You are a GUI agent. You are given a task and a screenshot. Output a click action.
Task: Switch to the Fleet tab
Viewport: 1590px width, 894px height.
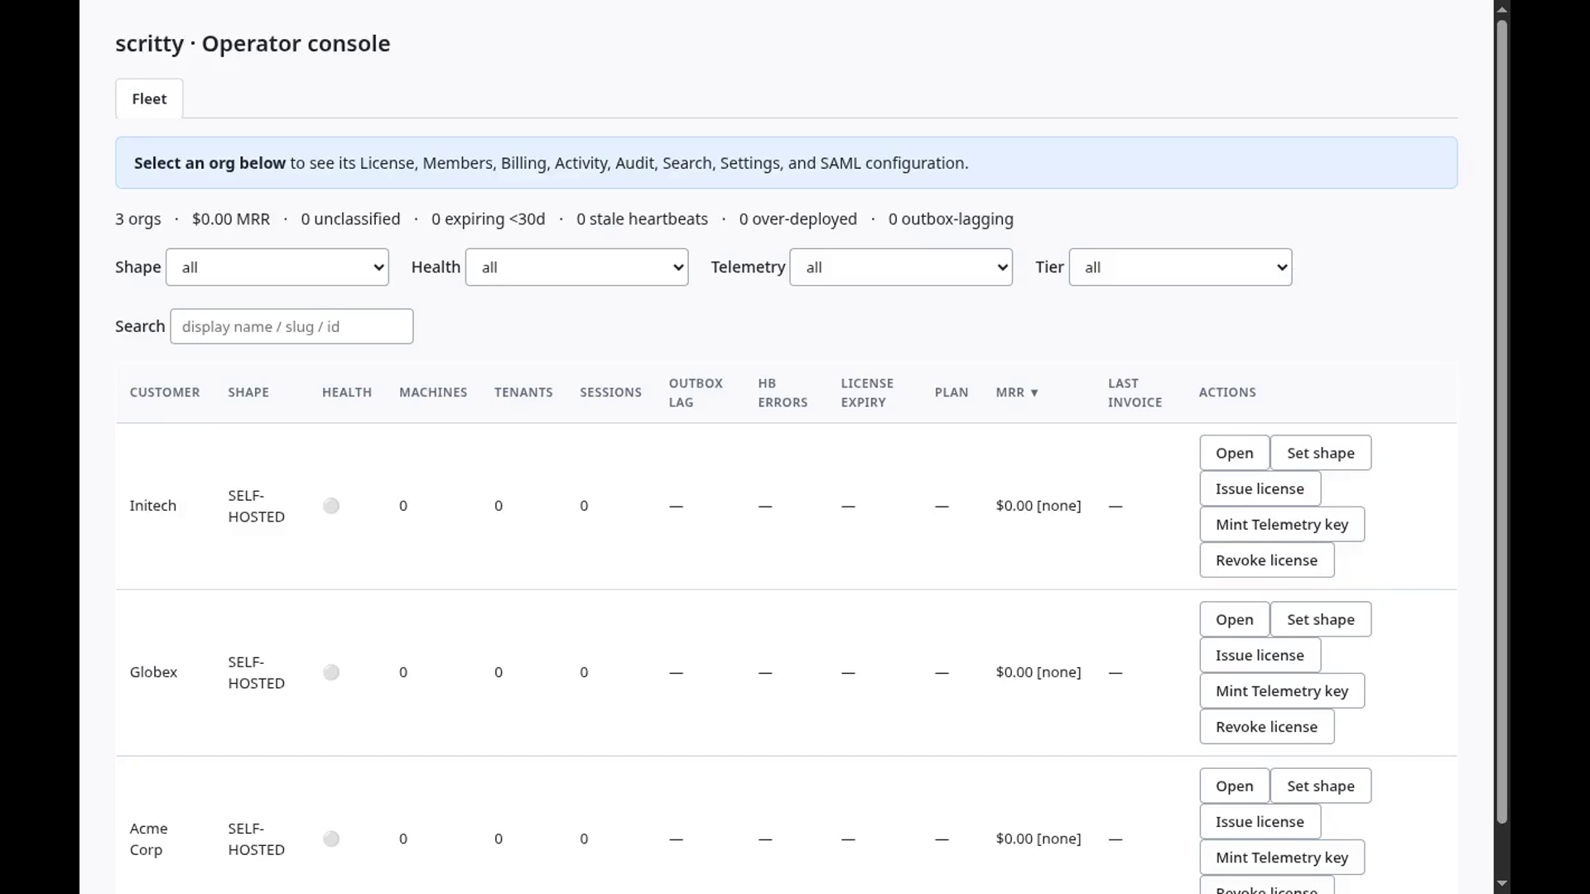149,99
